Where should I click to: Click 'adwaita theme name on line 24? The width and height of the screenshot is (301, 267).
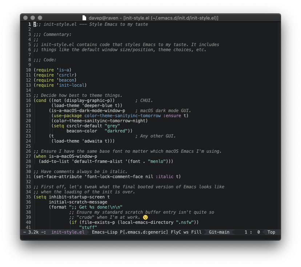click(92, 141)
